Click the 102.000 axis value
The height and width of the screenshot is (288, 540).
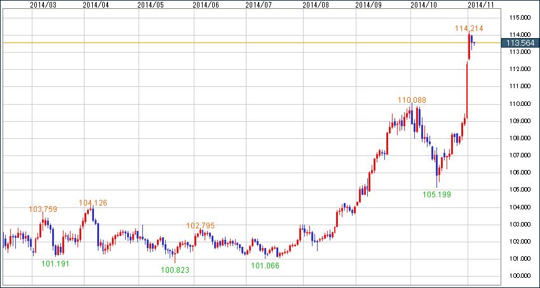pos(520,242)
